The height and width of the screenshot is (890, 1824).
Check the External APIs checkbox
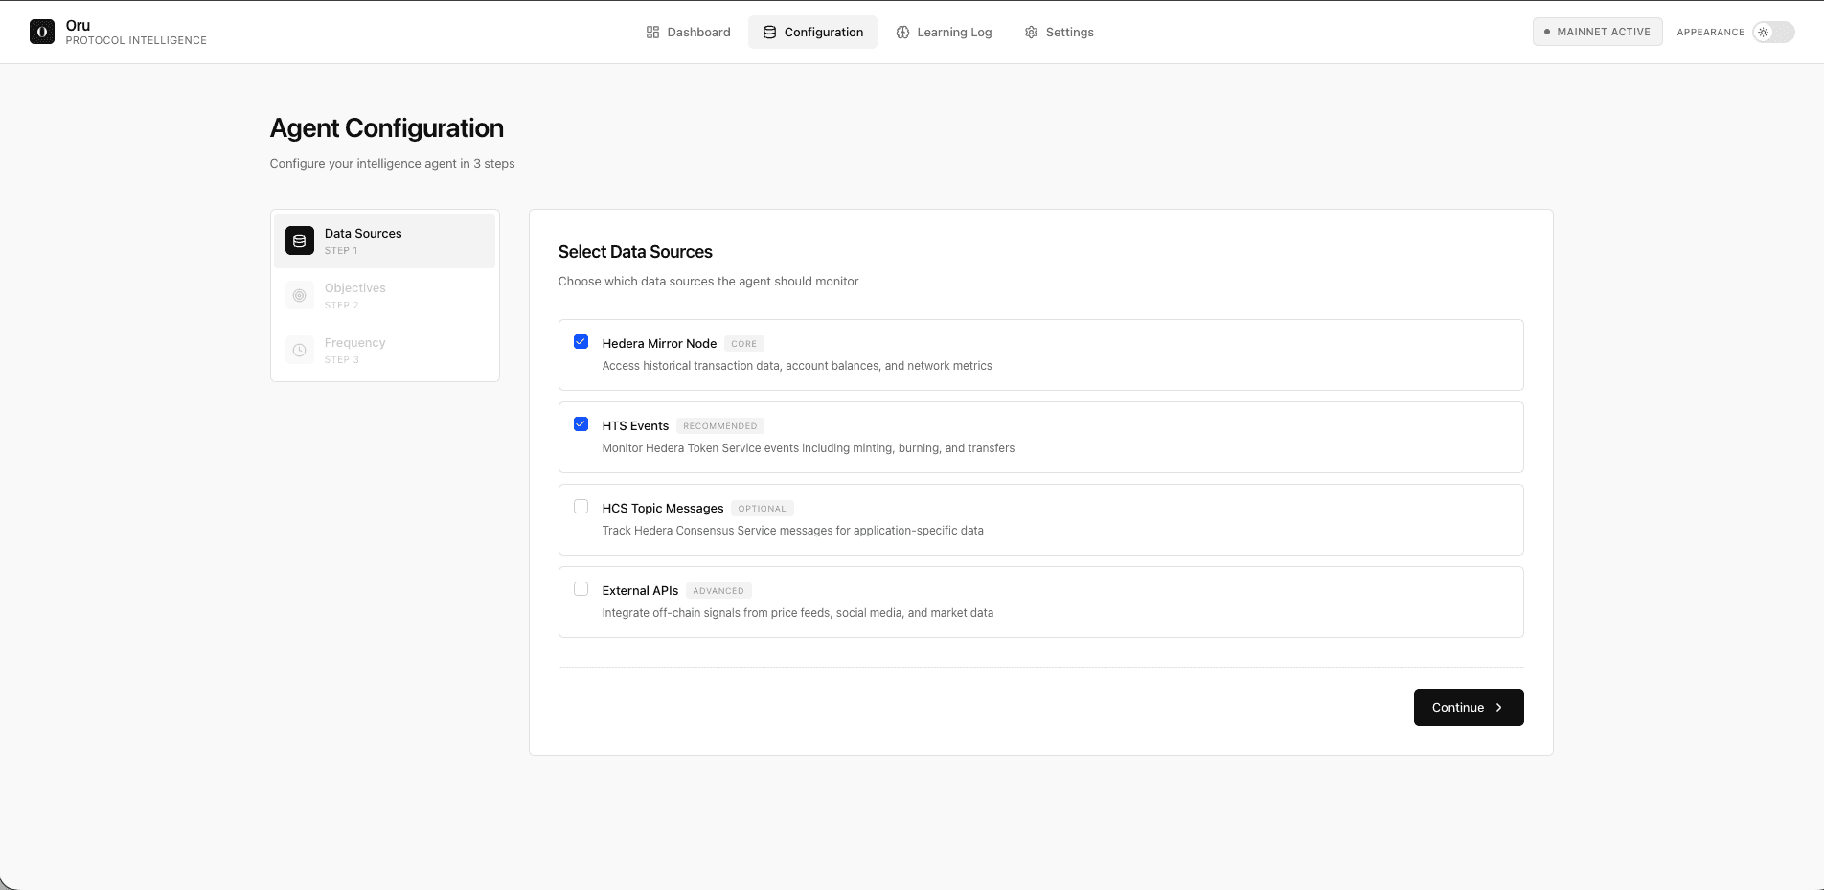pos(581,588)
